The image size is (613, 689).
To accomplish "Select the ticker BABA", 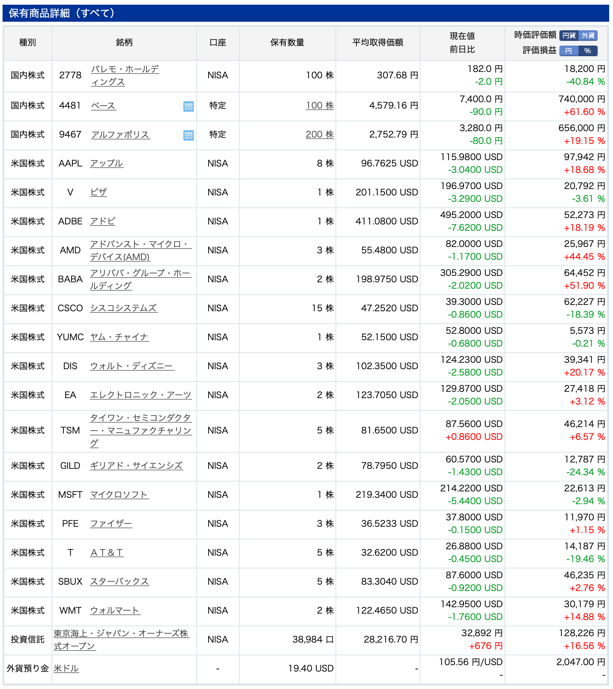I will click(70, 279).
